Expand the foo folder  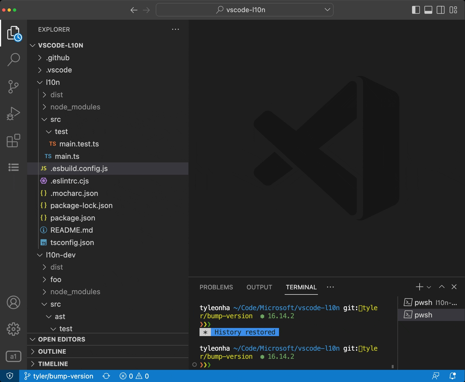point(44,280)
